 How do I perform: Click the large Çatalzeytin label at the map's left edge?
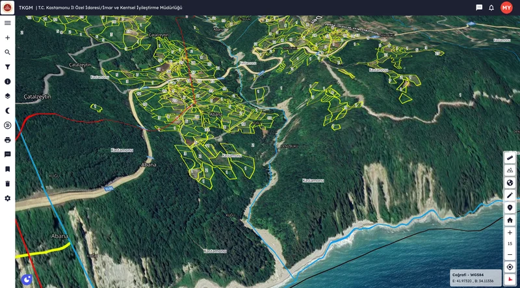[x=38, y=97]
